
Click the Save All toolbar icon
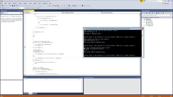point(14,6)
